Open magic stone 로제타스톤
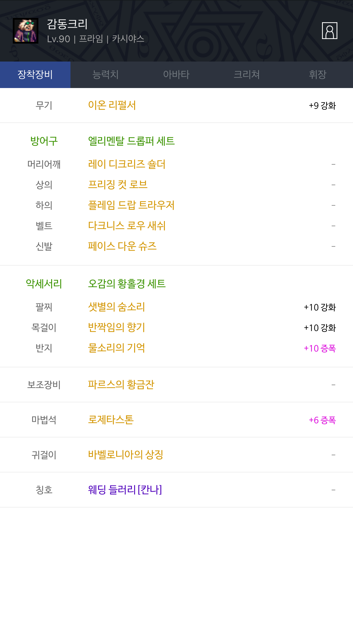353x629 pixels. pyautogui.click(x=111, y=420)
